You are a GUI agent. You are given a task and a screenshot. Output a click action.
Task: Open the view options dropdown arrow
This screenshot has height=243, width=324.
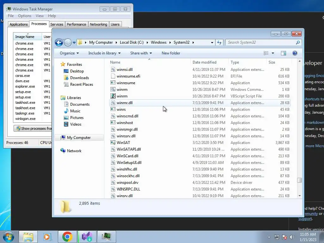point(273,53)
